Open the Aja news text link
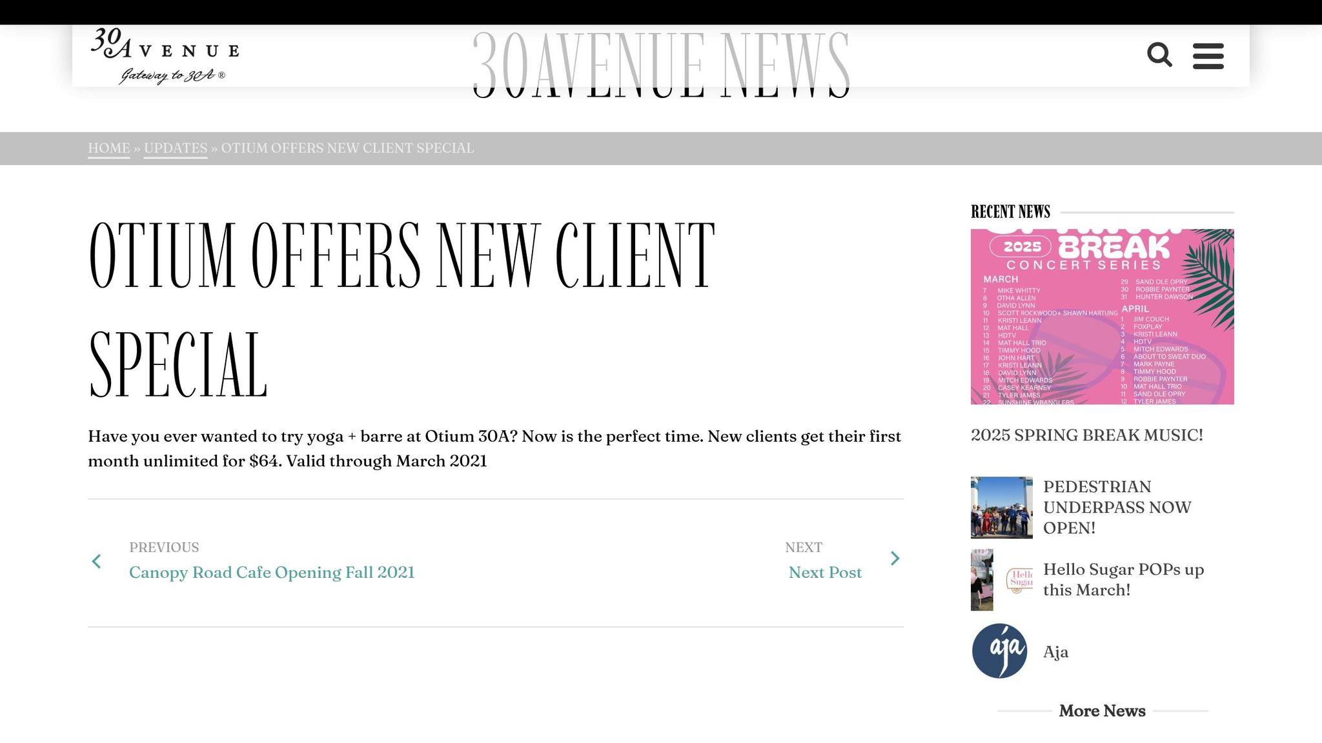Image resolution: width=1322 pixels, height=743 pixels. pyautogui.click(x=1055, y=652)
